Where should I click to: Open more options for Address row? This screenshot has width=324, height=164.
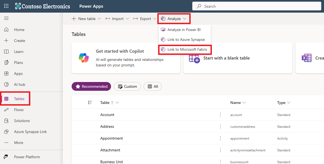(x=220, y=126)
